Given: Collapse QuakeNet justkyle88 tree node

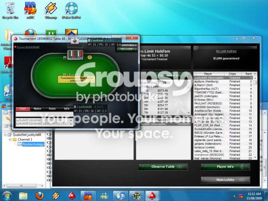Looking at the screenshot, I should tap(5, 135).
